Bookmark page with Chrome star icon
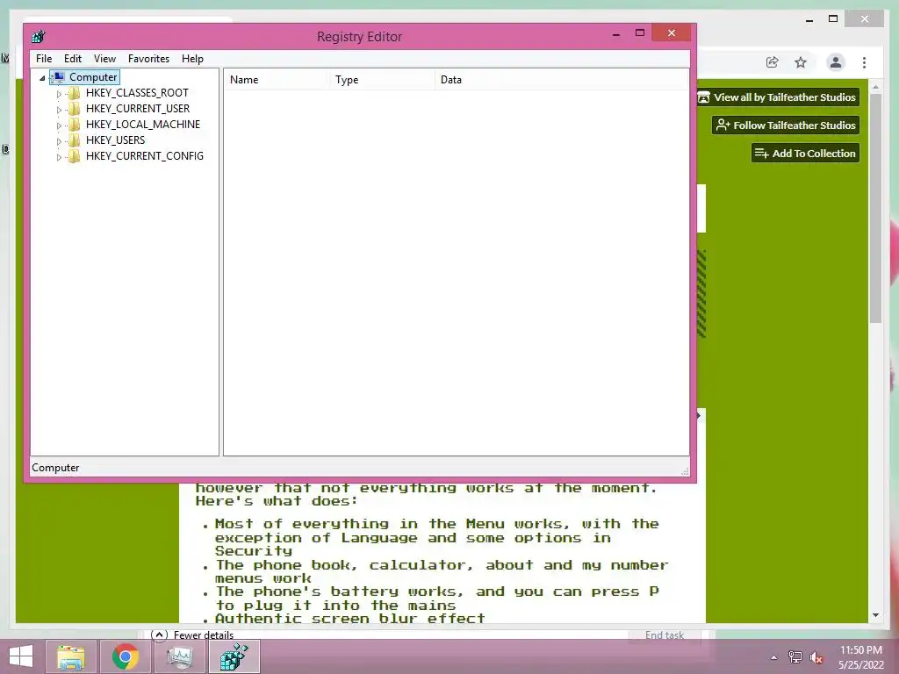Viewport: 899px width, 674px height. click(x=801, y=62)
